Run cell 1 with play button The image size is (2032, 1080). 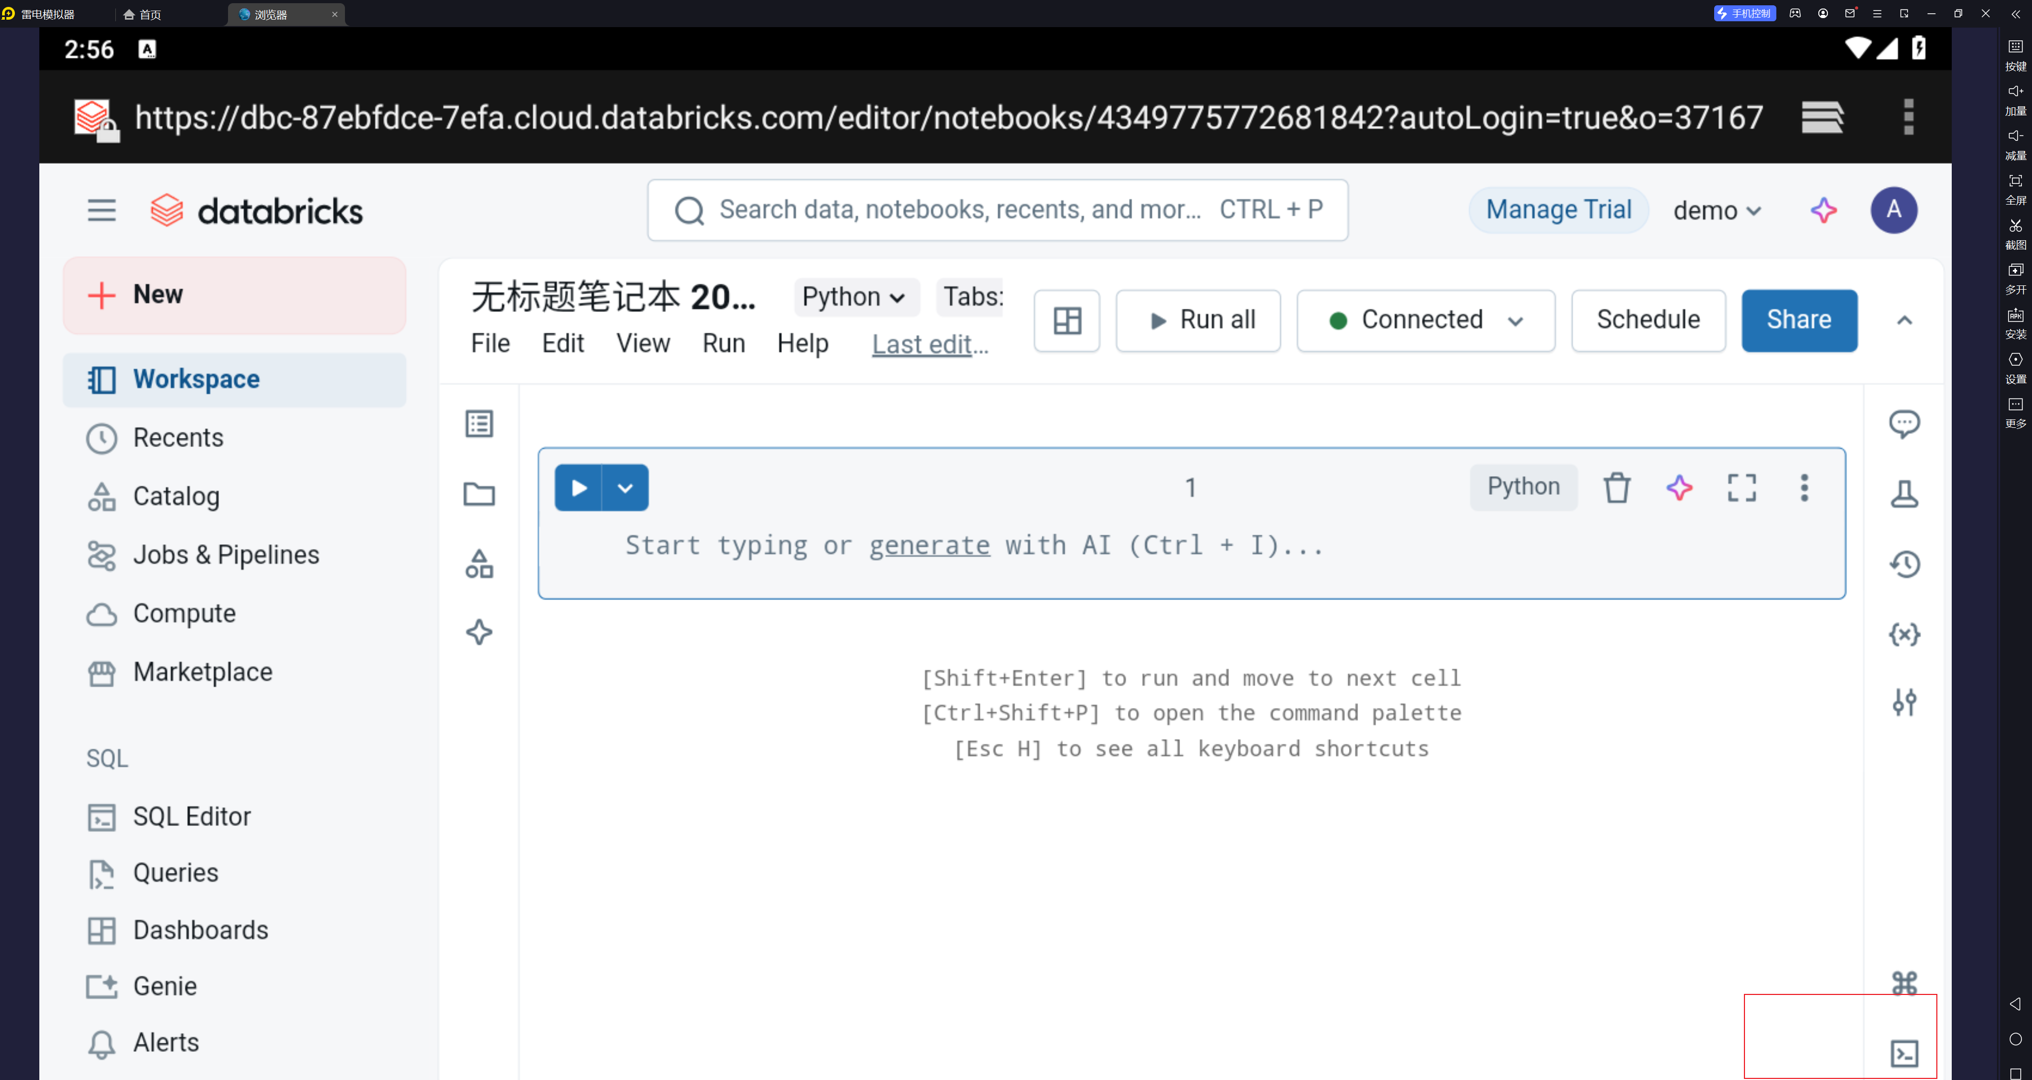pos(578,487)
